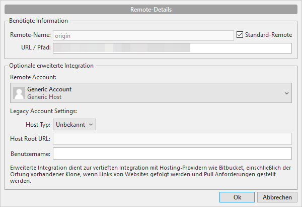Click the Standard-Remote checkbox label text
302x207 pixels.
coord(268,35)
